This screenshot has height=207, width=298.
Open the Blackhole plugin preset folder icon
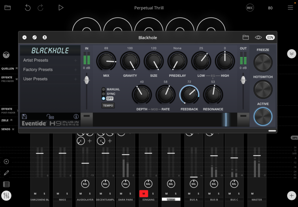[x=246, y=37]
